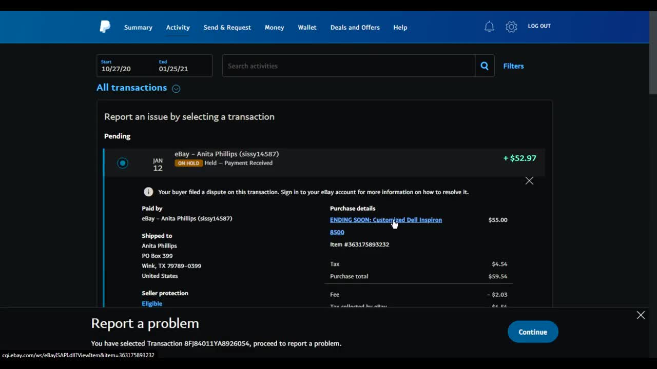Click the +$52.97 amount
Viewport: 657px width, 369px height.
click(x=519, y=158)
